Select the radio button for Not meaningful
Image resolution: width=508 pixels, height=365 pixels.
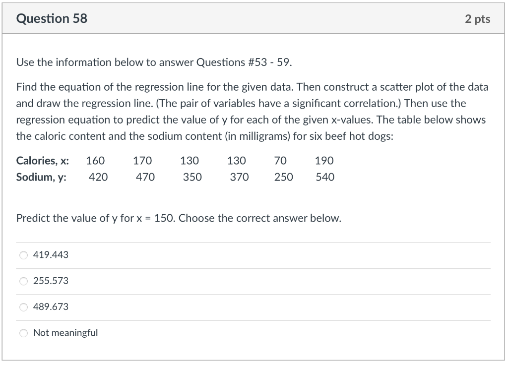(23, 333)
